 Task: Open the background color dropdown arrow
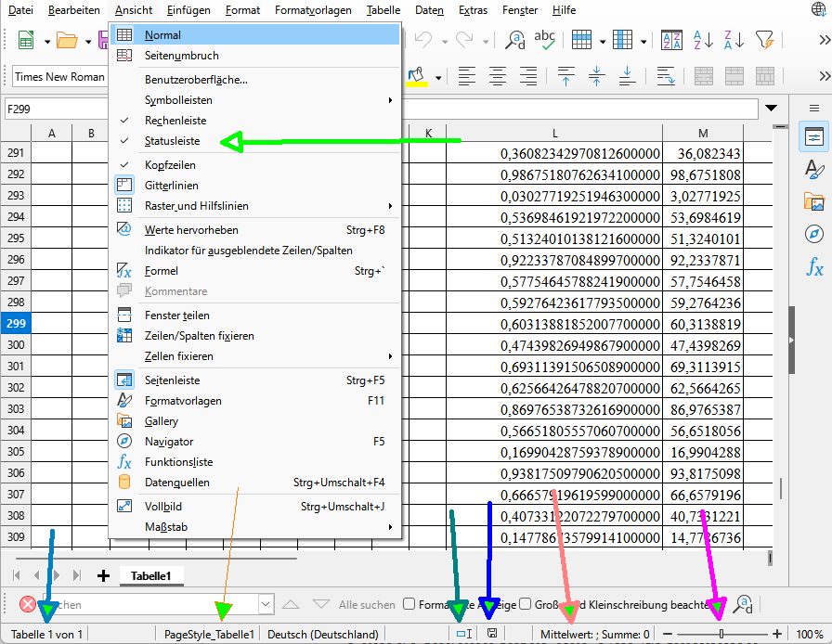coord(437,77)
